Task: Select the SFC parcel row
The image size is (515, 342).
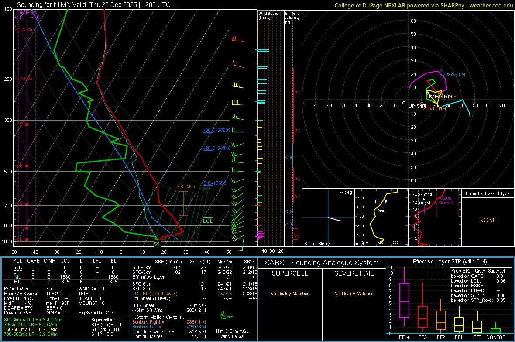Action: [x=66, y=267]
